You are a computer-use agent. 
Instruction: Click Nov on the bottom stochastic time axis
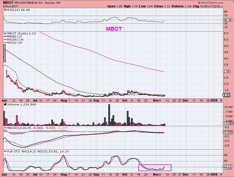156,174
